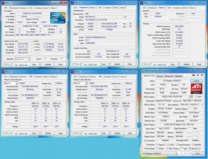The image size is (208, 159).
Task: Click the Bus Interface question mark
Action: point(202,105)
